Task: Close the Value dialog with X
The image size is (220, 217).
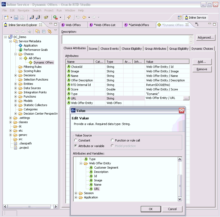Action: pos(181,111)
